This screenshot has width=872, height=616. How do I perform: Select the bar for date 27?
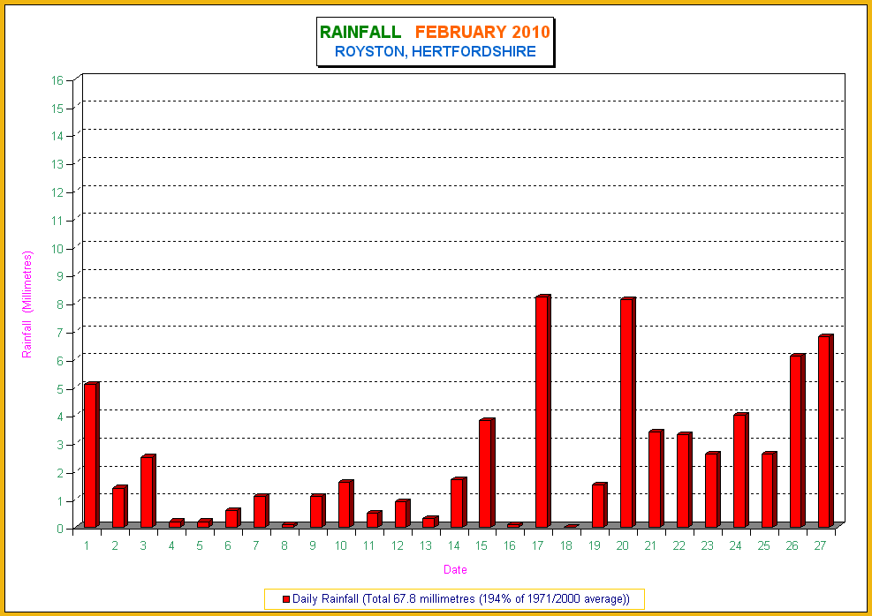[826, 431]
